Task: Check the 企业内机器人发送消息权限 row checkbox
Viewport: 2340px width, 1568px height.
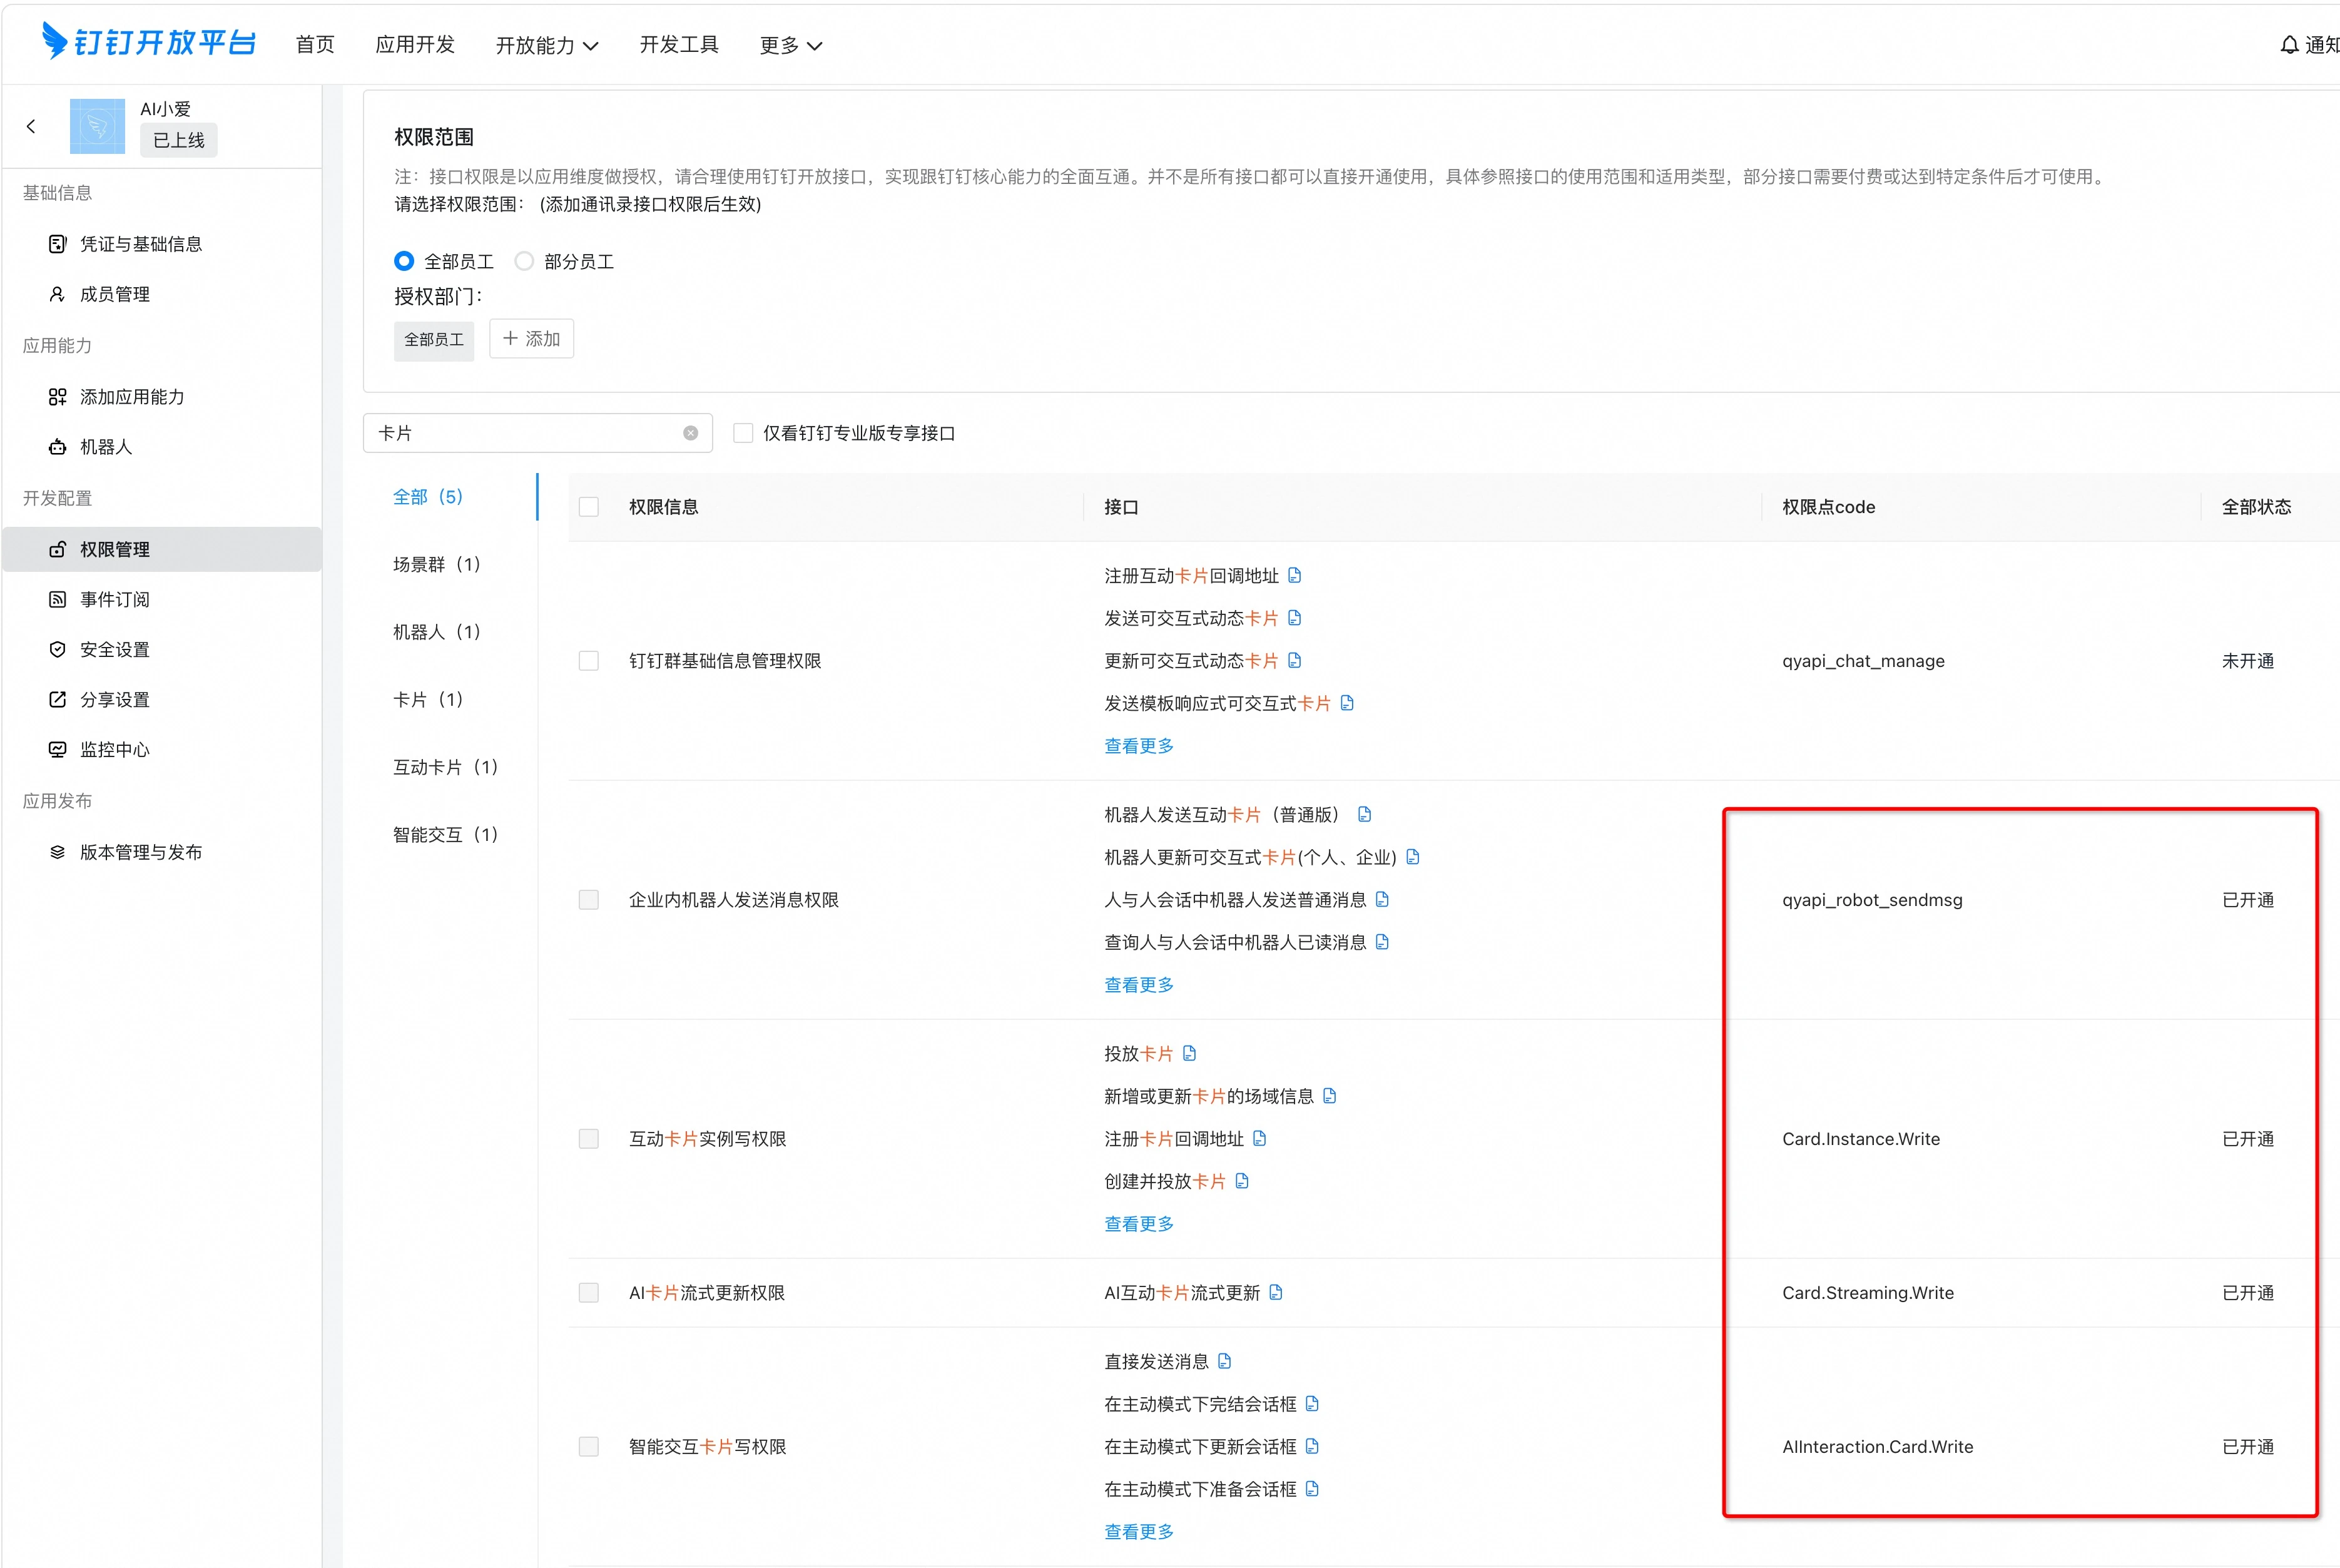Action: pyautogui.click(x=589, y=900)
